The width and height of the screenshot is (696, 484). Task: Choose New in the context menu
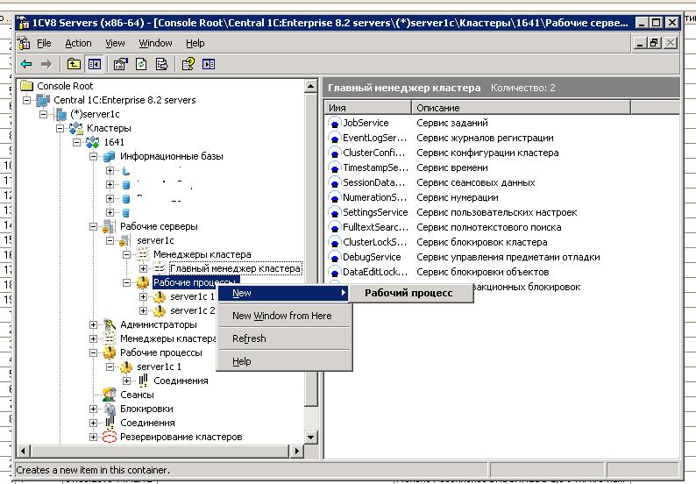[283, 293]
